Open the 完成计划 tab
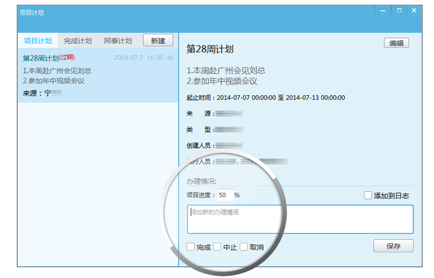The image size is (434, 278). point(78,41)
